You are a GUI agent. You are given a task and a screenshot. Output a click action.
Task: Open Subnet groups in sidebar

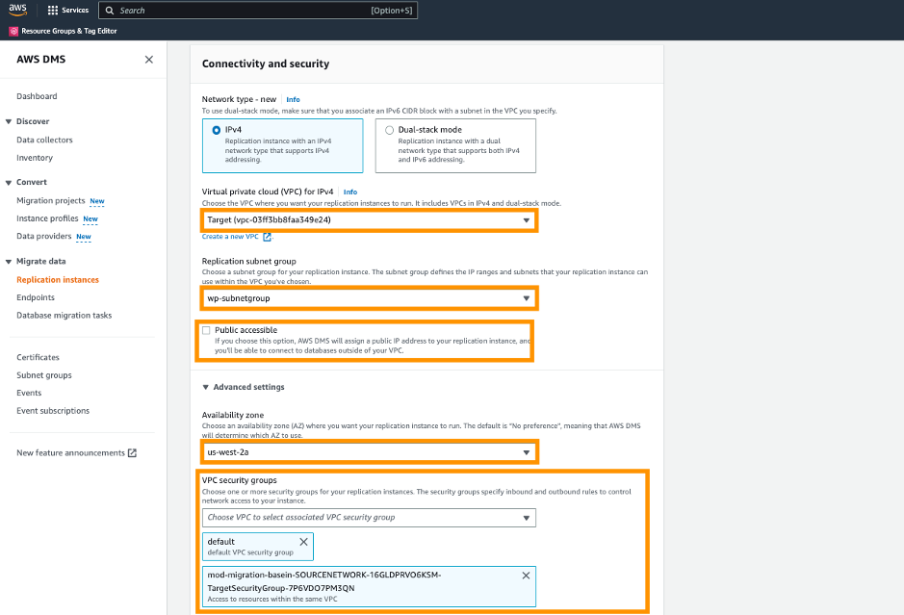(44, 375)
